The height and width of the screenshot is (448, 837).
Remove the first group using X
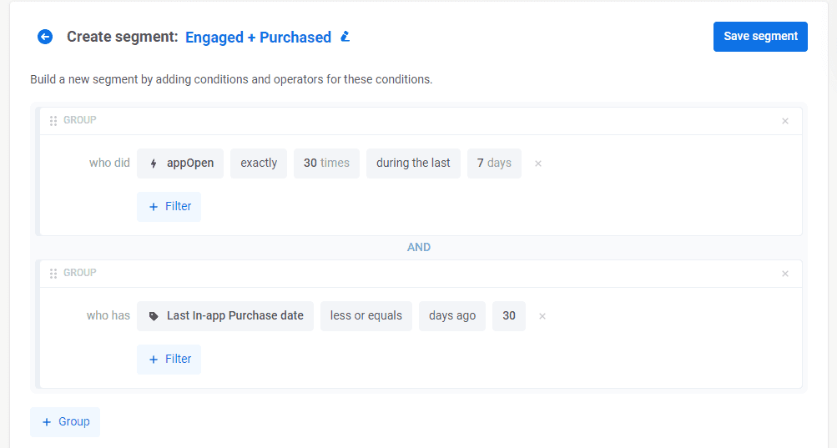(x=784, y=121)
